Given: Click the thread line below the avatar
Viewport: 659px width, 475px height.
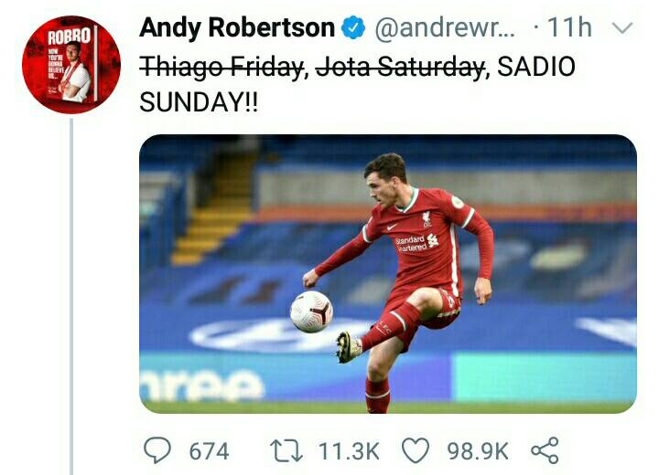Looking at the screenshot, I should pyautogui.click(x=71, y=296).
